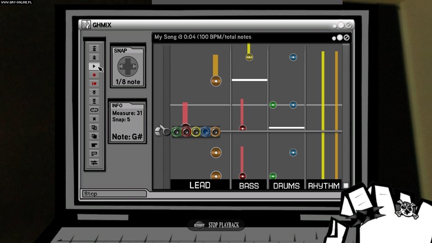Click the highlighted play arrow button
The width and height of the screenshot is (432, 243).
pyautogui.click(x=94, y=66)
